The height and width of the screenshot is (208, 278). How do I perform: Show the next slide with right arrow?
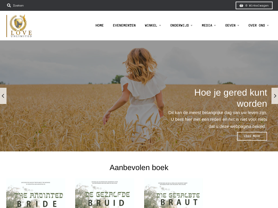point(275,96)
